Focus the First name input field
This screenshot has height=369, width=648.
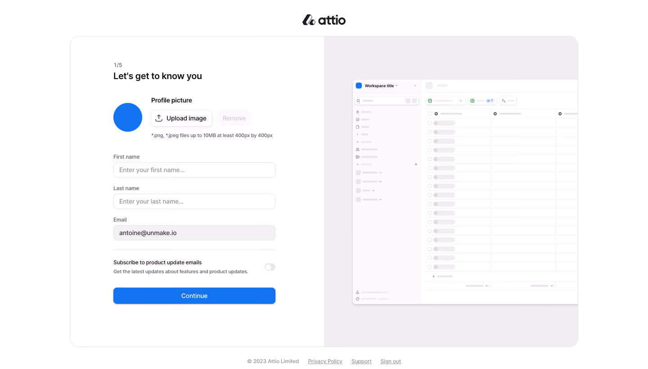[x=194, y=170]
